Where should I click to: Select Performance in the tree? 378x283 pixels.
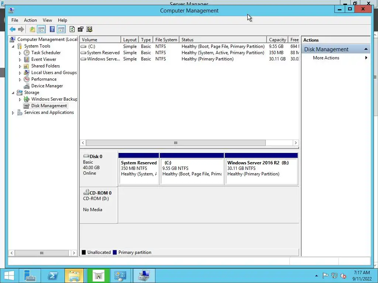44,79
